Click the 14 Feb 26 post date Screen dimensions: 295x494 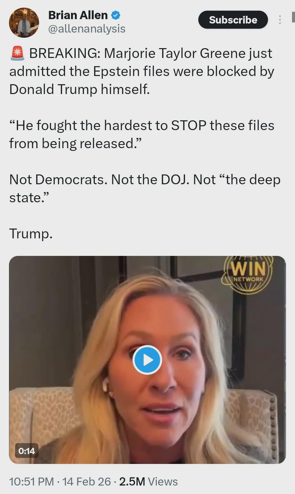tap(87, 481)
